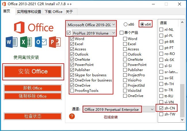Click the PowerPoint app icon
The image size is (187, 131).
[54, 42]
